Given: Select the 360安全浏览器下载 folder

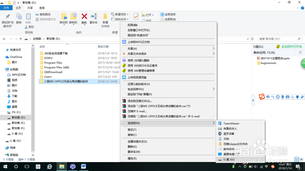Looking at the screenshot, I should [x=56, y=53].
